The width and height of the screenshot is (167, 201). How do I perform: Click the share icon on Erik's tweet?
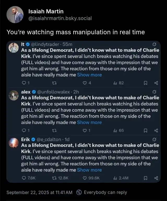[x=156, y=178]
